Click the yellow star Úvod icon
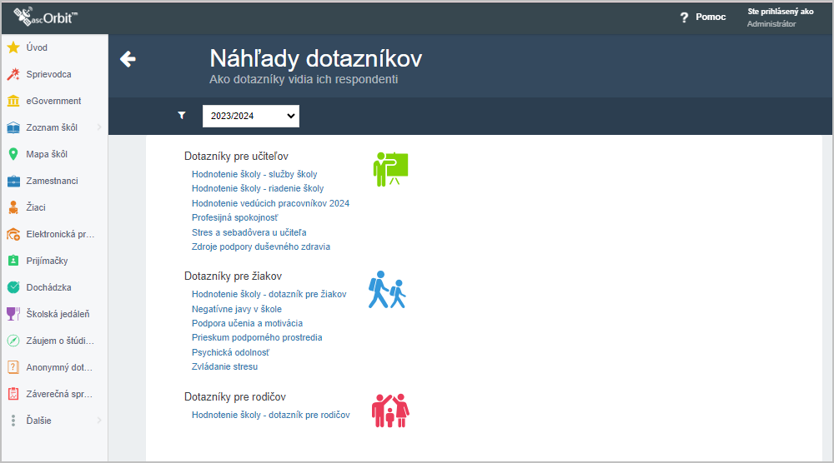 tap(13, 47)
